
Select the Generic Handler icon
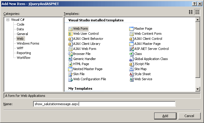click(x=70, y=59)
